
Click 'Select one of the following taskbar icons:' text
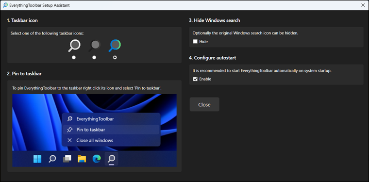47,33
